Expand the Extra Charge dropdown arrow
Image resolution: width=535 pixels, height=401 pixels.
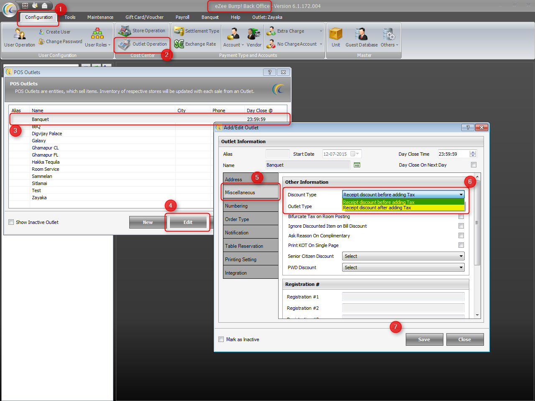(321, 31)
